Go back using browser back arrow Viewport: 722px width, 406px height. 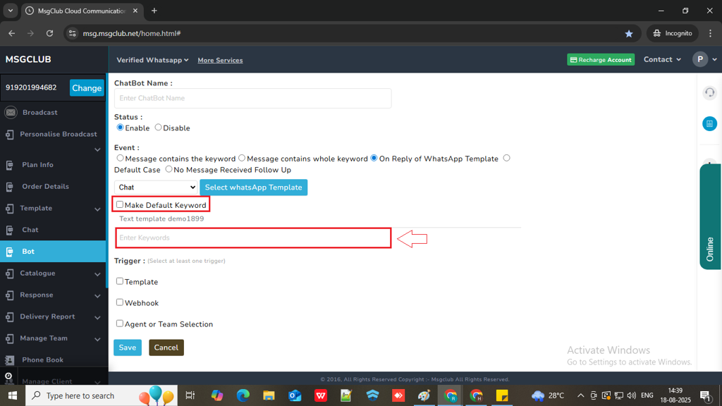pos(11,33)
